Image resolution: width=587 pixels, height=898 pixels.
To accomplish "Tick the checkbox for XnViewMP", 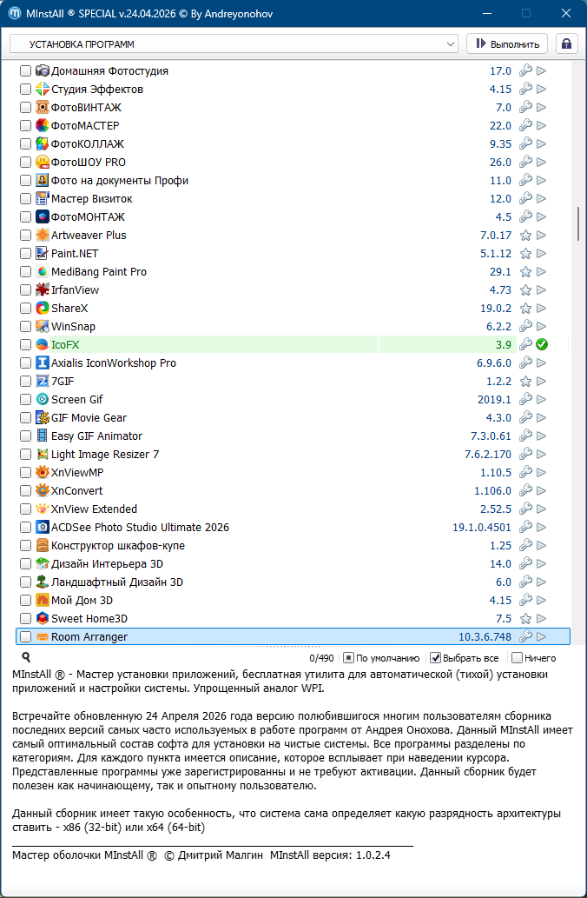I will 25,473.
